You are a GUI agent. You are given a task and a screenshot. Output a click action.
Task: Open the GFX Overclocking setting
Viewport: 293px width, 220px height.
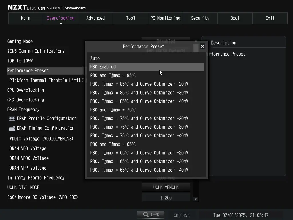(x=25, y=100)
